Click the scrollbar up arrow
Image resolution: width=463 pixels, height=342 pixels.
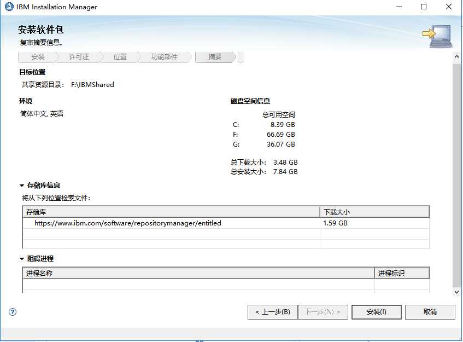(456, 56)
